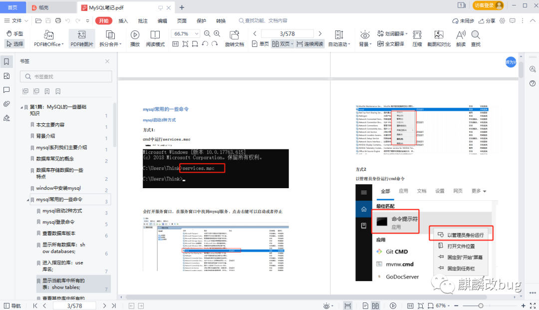Zoom out with the minus magnifier
Image resolution: width=539 pixels, height=310 pixels.
(x=207, y=33)
